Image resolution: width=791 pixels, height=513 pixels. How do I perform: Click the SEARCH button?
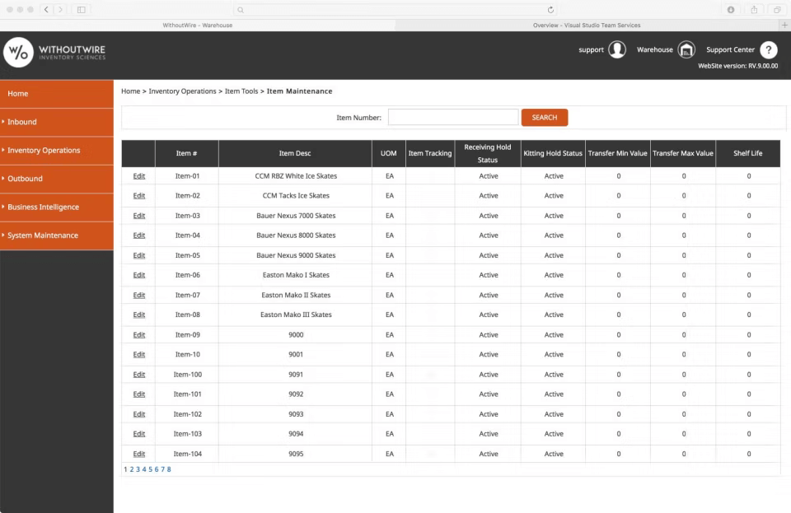(x=544, y=117)
